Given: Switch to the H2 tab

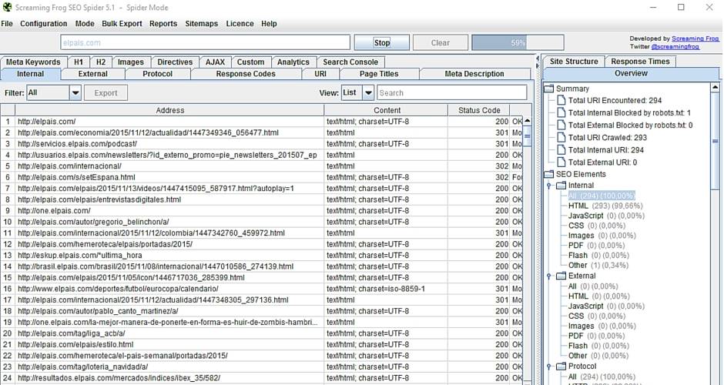Looking at the screenshot, I should tap(101, 62).
